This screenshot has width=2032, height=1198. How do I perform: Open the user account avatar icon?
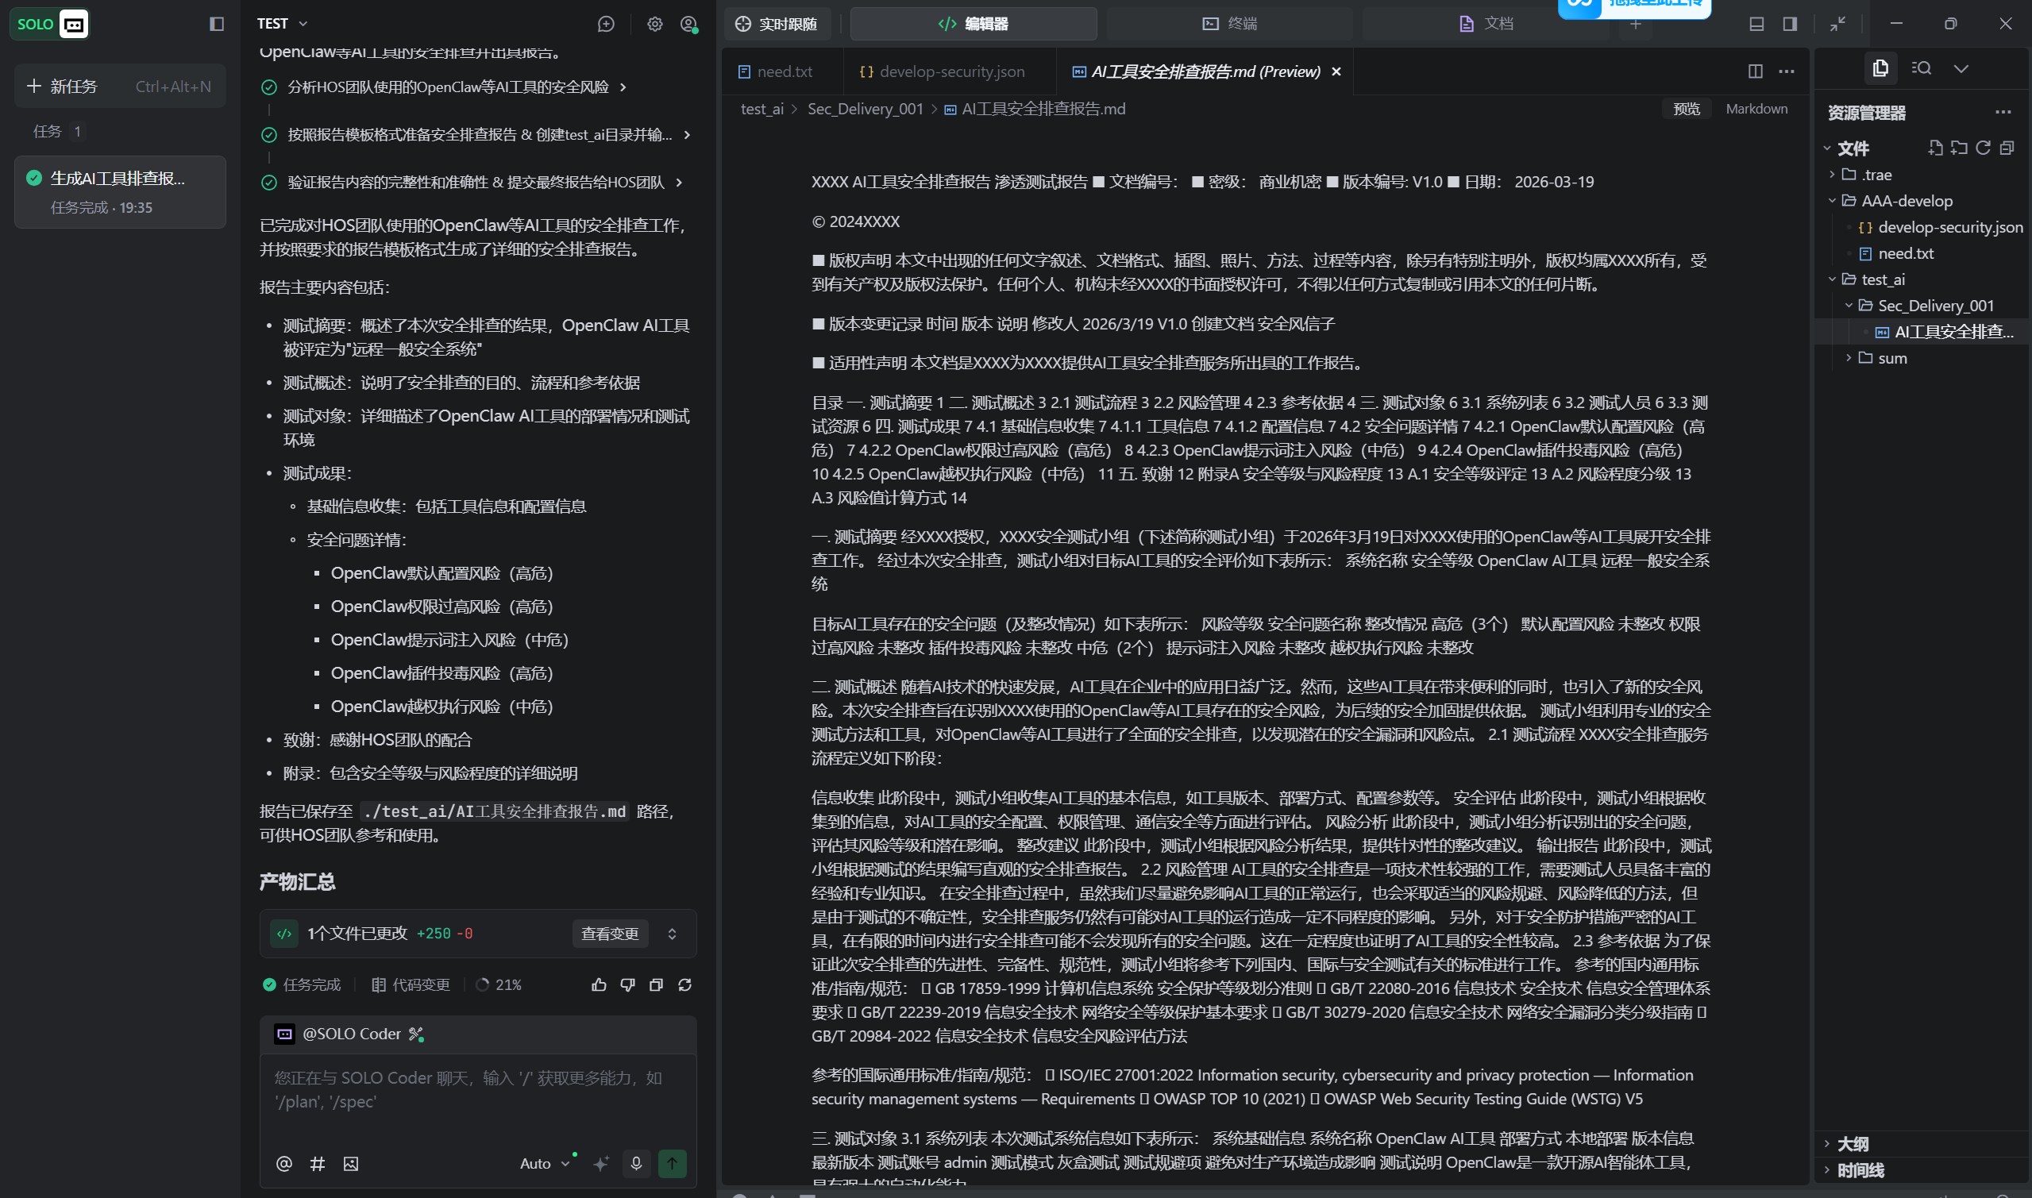688,25
